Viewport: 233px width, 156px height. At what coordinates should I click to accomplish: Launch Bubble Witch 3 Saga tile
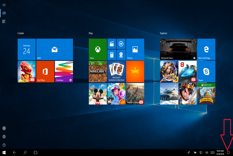pyautogui.click(x=116, y=94)
